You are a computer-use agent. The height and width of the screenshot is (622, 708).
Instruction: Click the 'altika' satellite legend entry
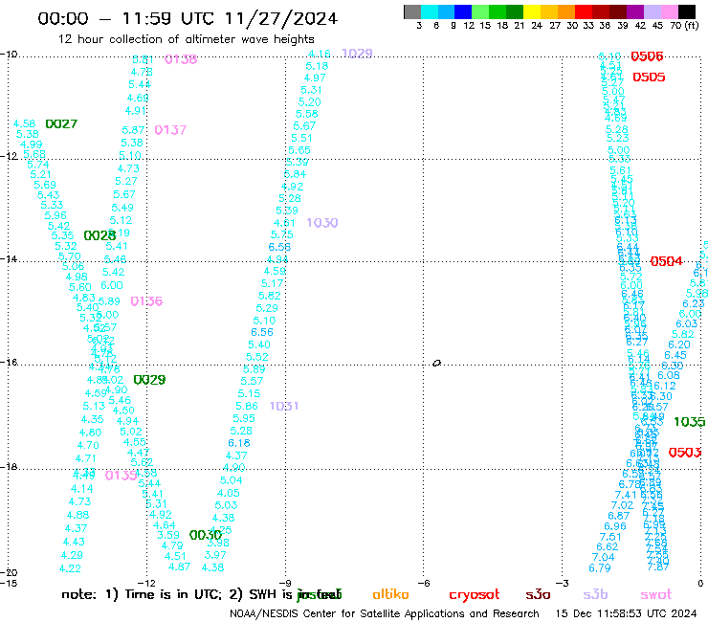coord(390,594)
